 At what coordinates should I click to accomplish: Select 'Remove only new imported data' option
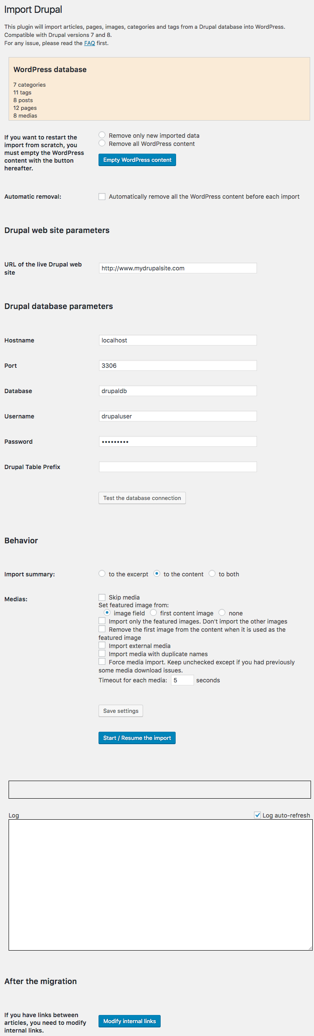click(x=102, y=135)
